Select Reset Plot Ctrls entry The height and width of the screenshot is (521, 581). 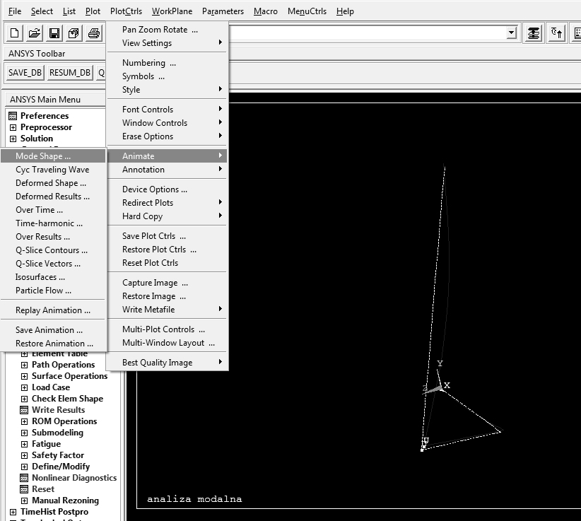click(167, 263)
